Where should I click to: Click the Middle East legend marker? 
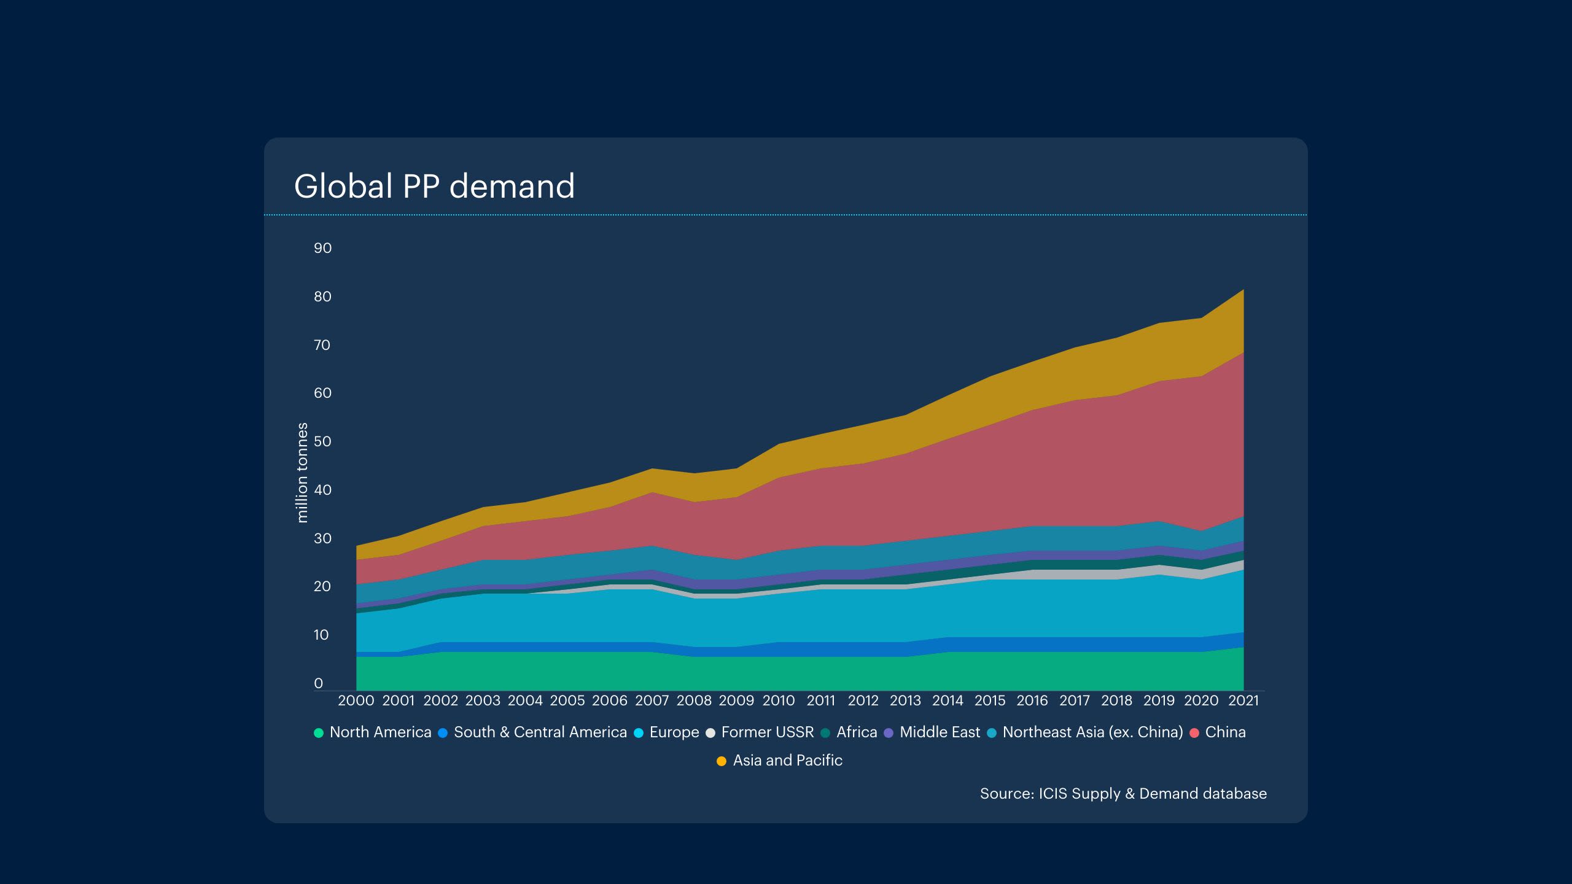click(889, 732)
